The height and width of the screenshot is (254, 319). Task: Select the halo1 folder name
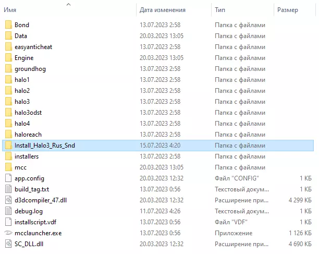pos(22,80)
